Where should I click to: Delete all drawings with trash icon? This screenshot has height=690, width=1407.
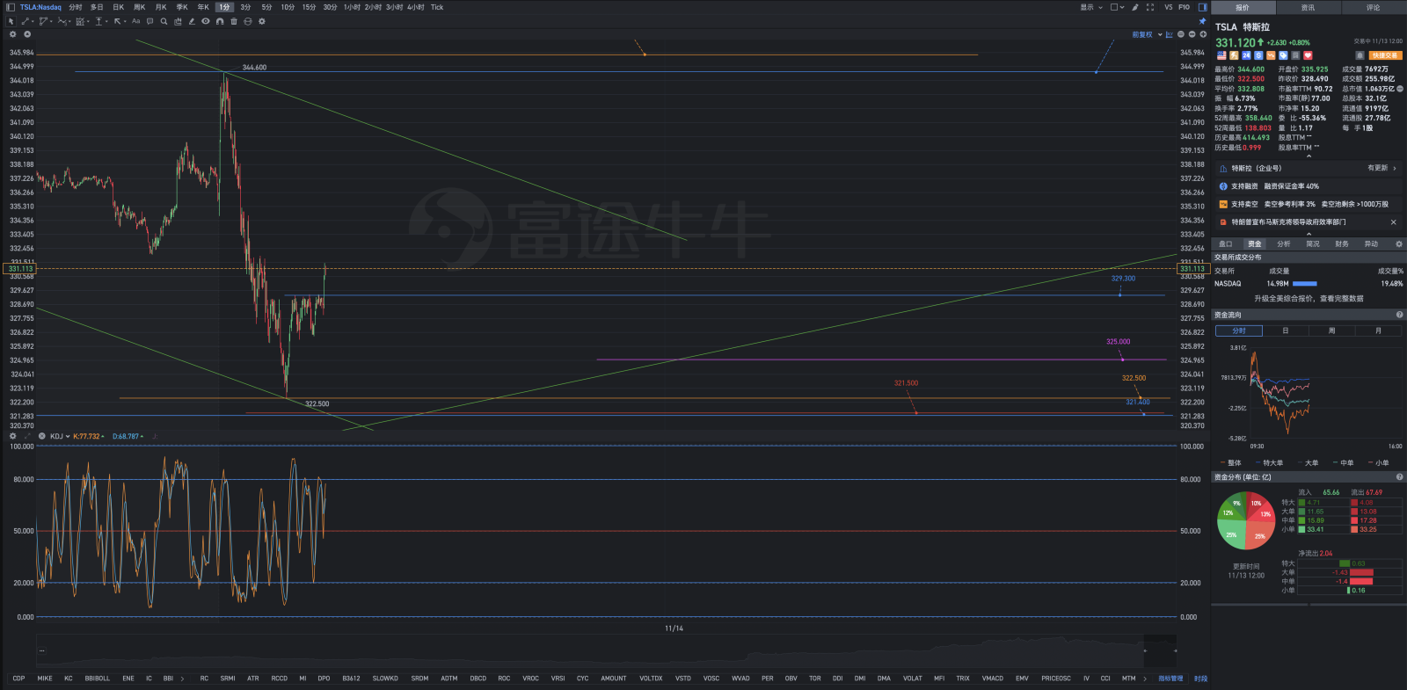point(234,21)
